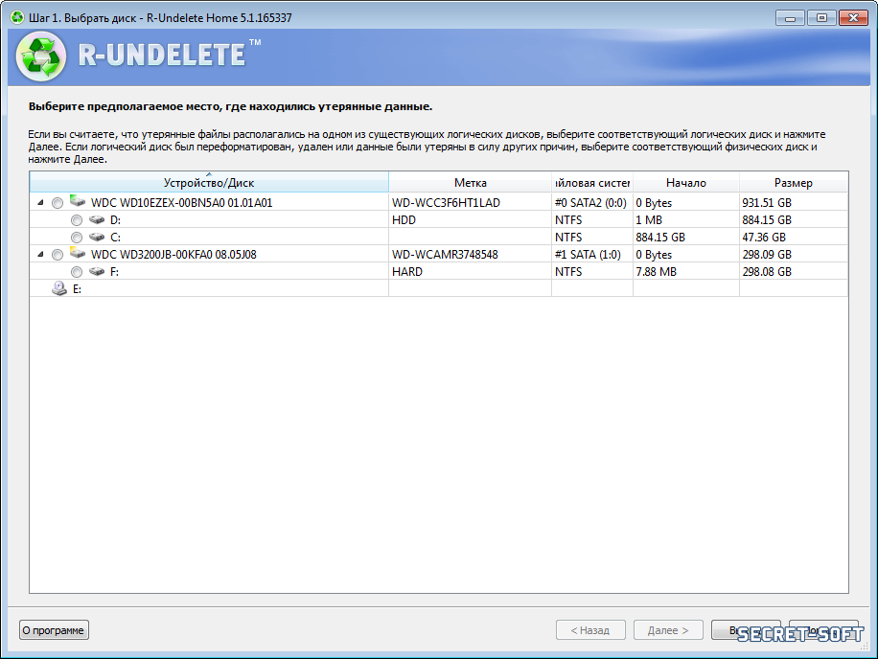The width and height of the screenshot is (878, 659).
Task: Click the #0 SATA2 (0:0) cell
Action: tap(590, 202)
